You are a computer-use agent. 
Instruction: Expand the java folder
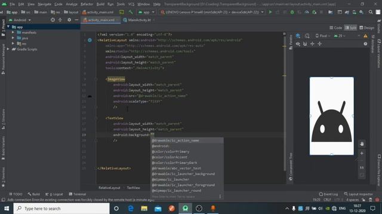13,38
